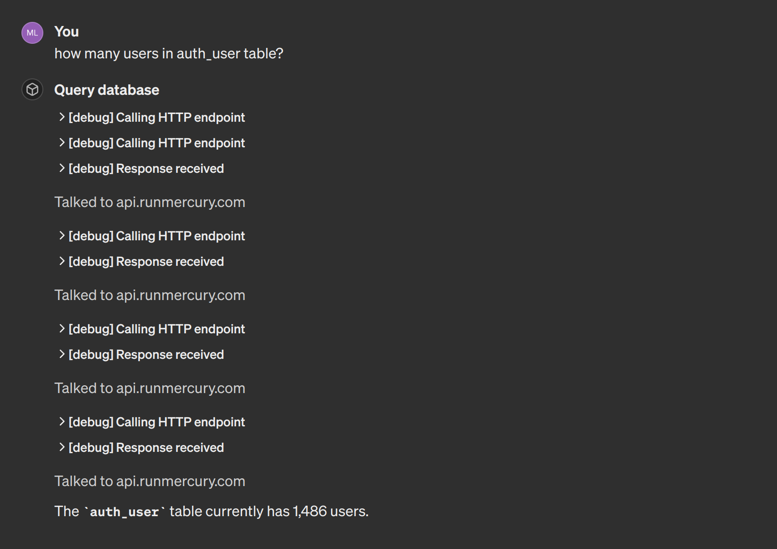Click the Query database cube icon
The height and width of the screenshot is (549, 777).
(x=32, y=90)
